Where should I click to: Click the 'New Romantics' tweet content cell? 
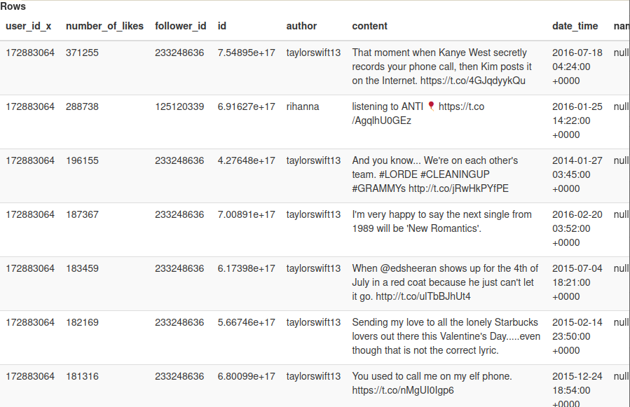[441, 221]
